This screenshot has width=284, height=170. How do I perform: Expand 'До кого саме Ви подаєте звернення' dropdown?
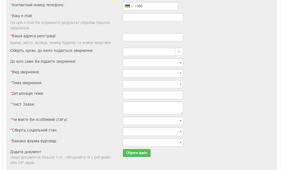(153, 63)
